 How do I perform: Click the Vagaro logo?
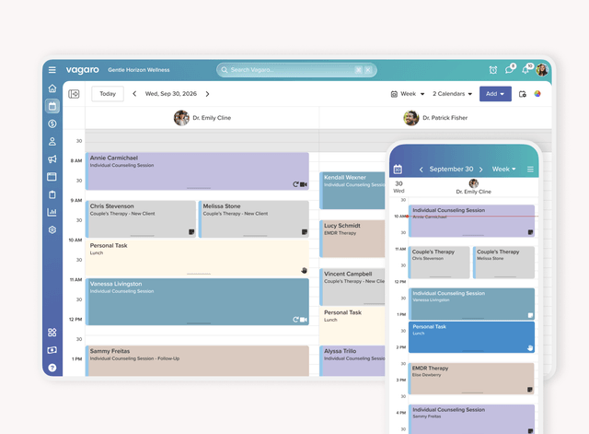82,70
